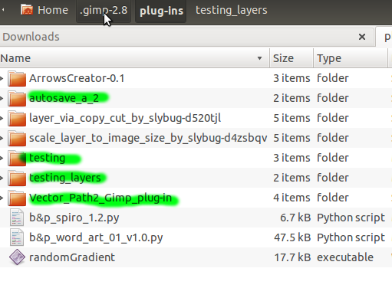The width and height of the screenshot is (392, 288).
Task: Select the randomGradient file name
Action: click(x=72, y=257)
